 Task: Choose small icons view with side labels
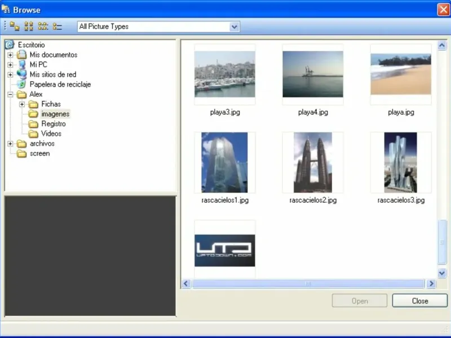43,26
